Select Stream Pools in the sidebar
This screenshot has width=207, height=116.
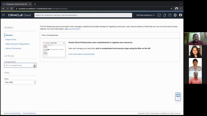11,40
